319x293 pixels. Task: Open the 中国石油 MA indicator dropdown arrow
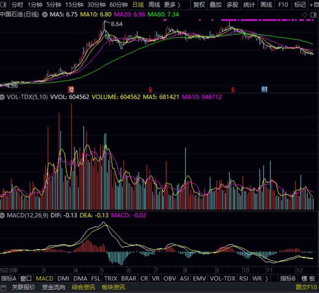[x=45, y=14]
